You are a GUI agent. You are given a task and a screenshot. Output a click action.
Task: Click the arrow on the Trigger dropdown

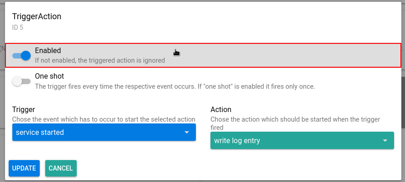click(x=187, y=132)
